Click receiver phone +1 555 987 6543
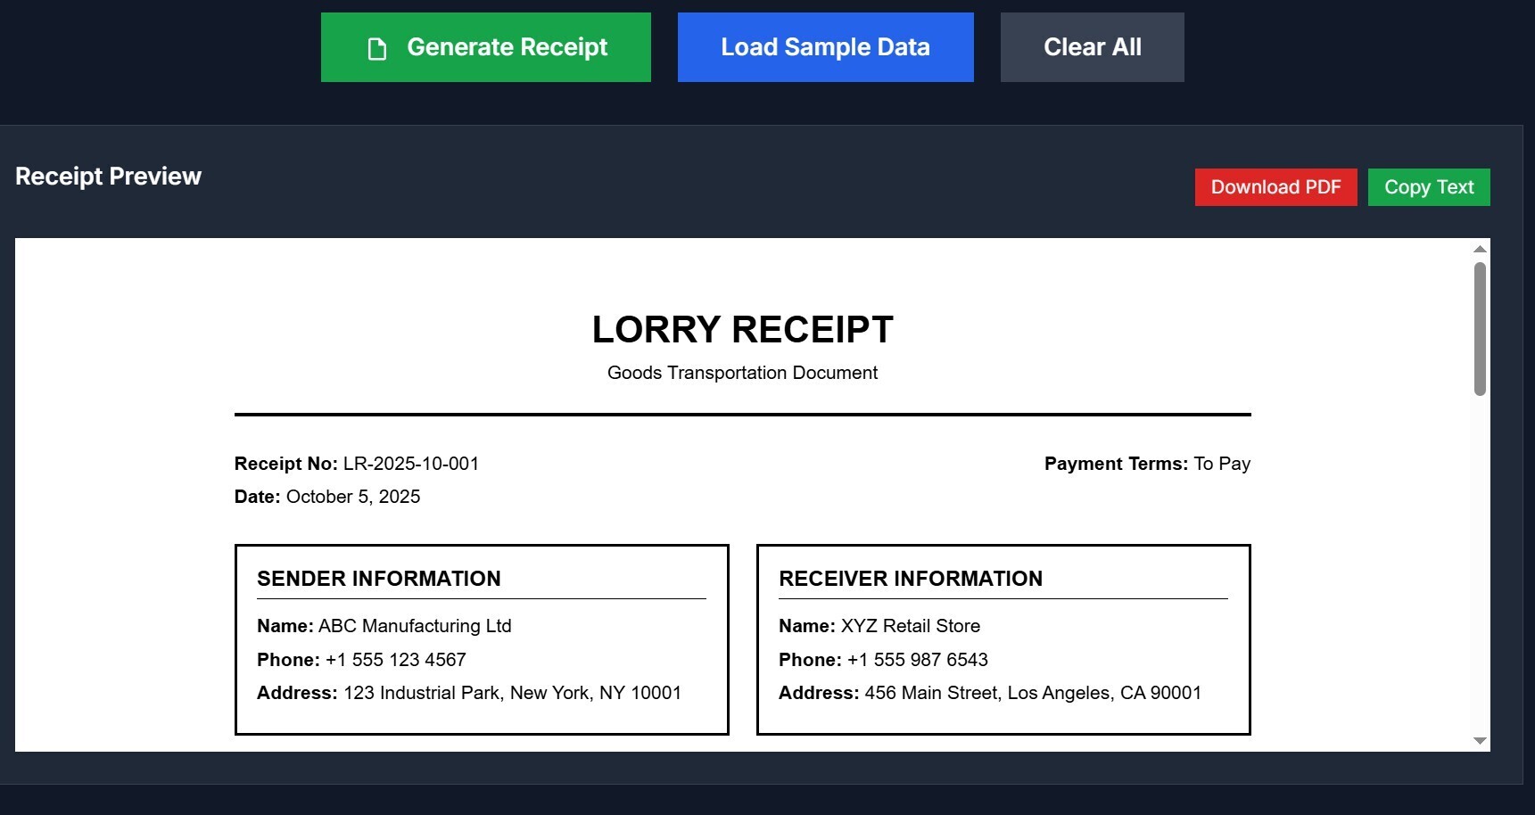Viewport: 1535px width, 815px height. pyautogui.click(x=917, y=660)
